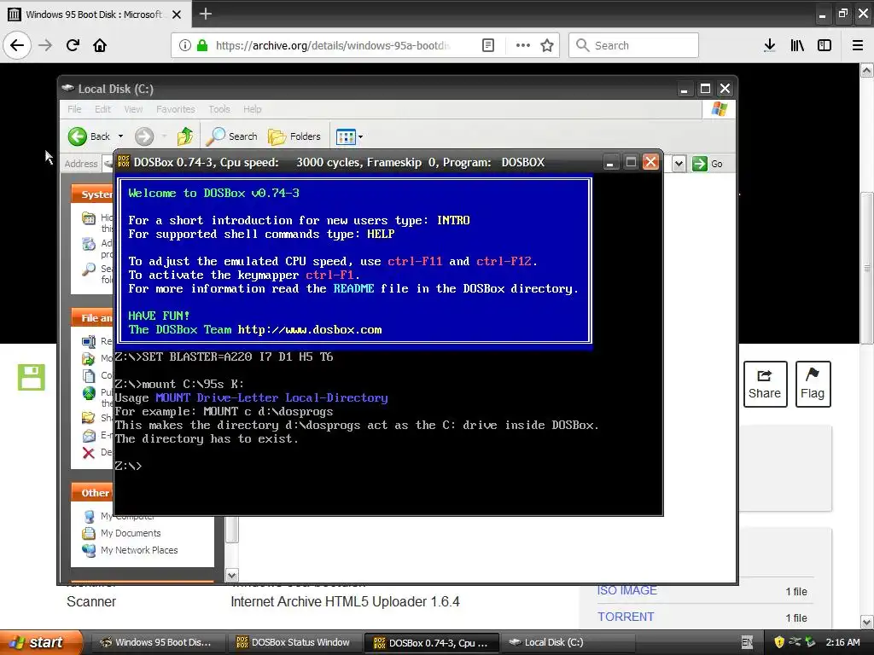Click the red X delete task icon
Viewport: 874px width, 655px height.
[x=89, y=452]
